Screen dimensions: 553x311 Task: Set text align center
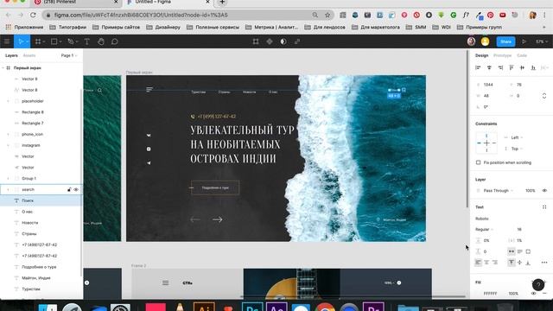(x=486, y=263)
